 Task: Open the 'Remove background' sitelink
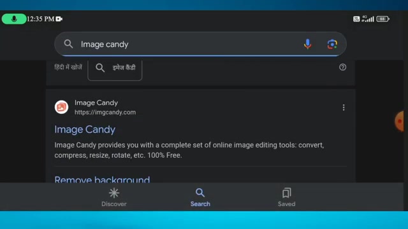[x=102, y=179]
